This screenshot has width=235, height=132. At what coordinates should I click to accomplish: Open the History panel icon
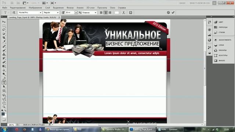[x=210, y=22]
